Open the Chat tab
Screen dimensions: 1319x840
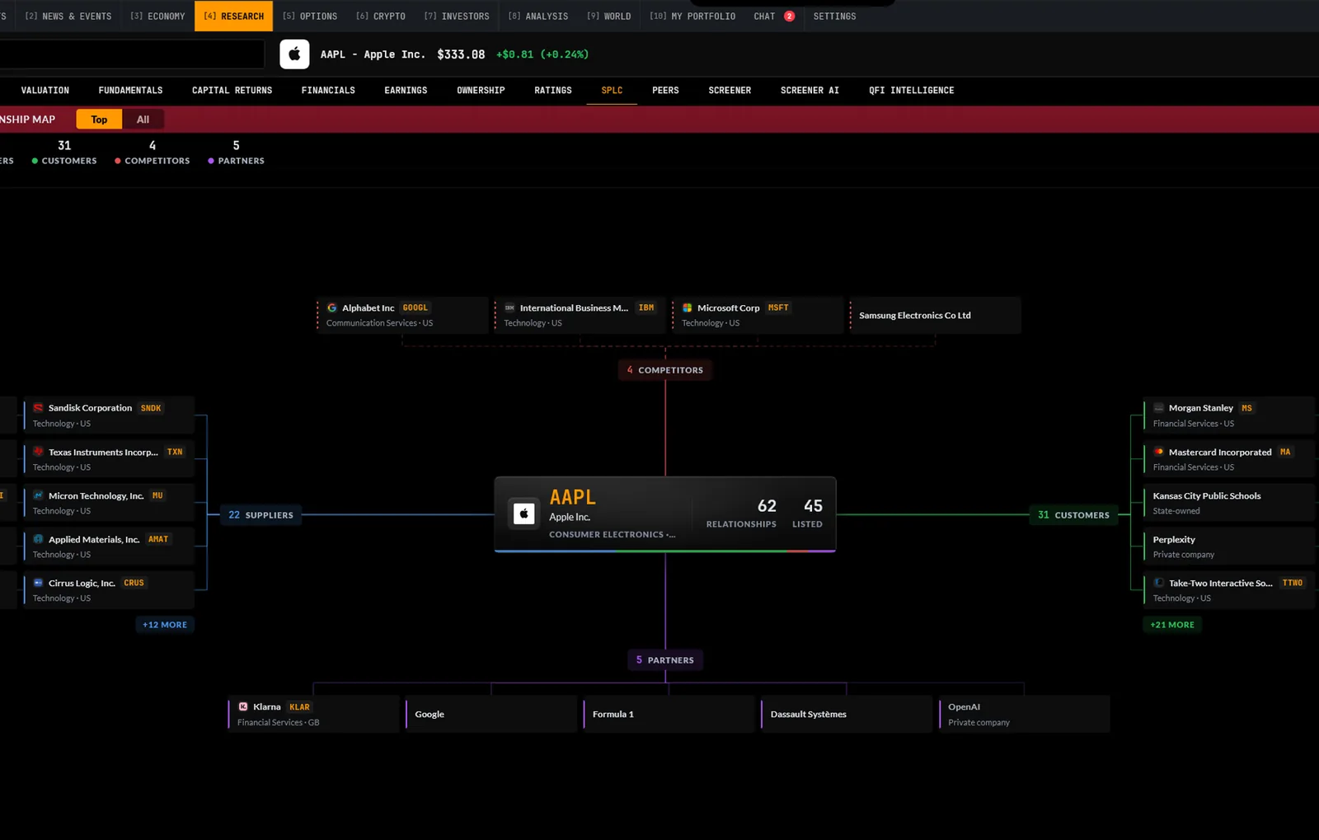pos(773,16)
